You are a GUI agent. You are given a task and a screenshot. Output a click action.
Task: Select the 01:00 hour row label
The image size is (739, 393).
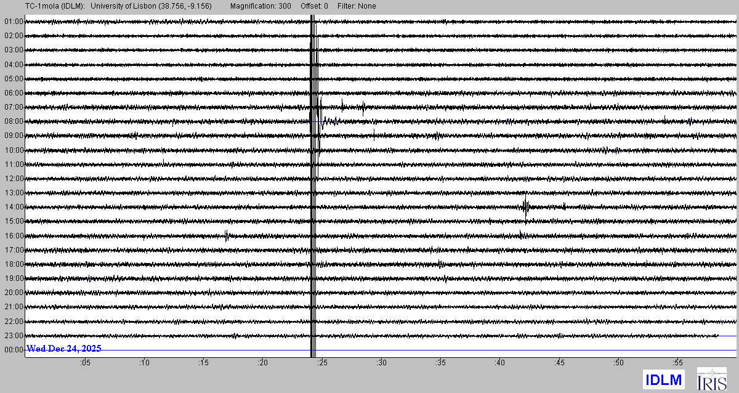[14, 22]
